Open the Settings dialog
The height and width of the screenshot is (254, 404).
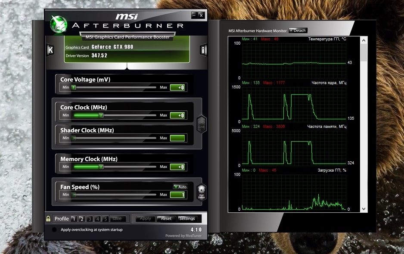[187, 218]
